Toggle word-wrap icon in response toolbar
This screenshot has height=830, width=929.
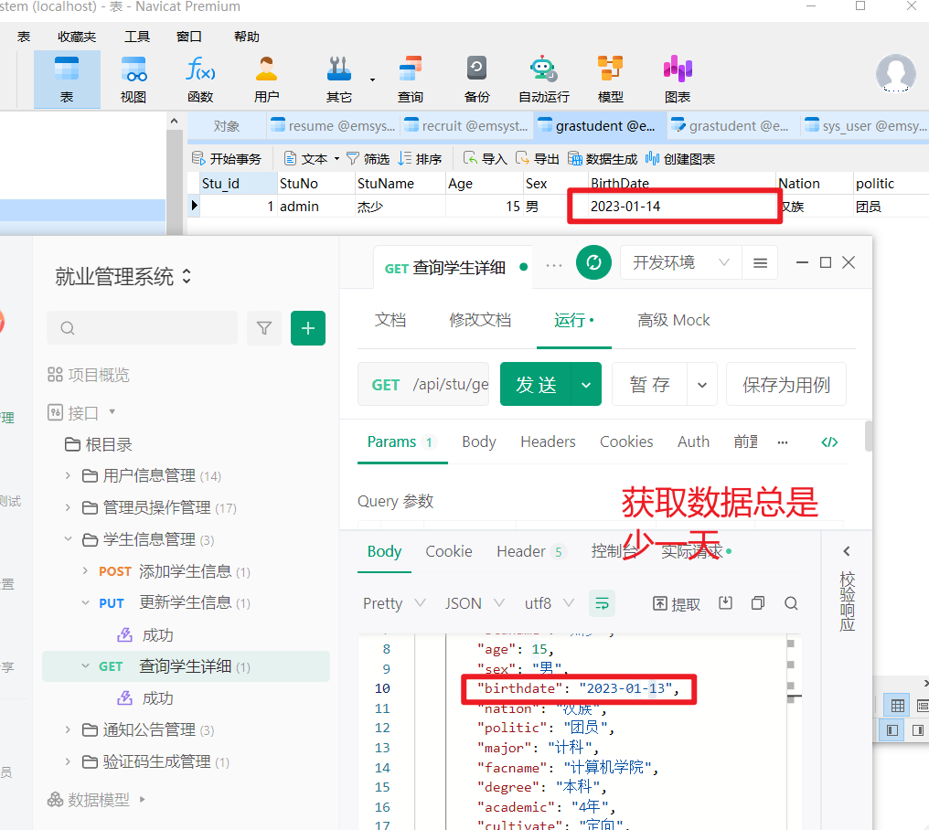click(x=602, y=603)
